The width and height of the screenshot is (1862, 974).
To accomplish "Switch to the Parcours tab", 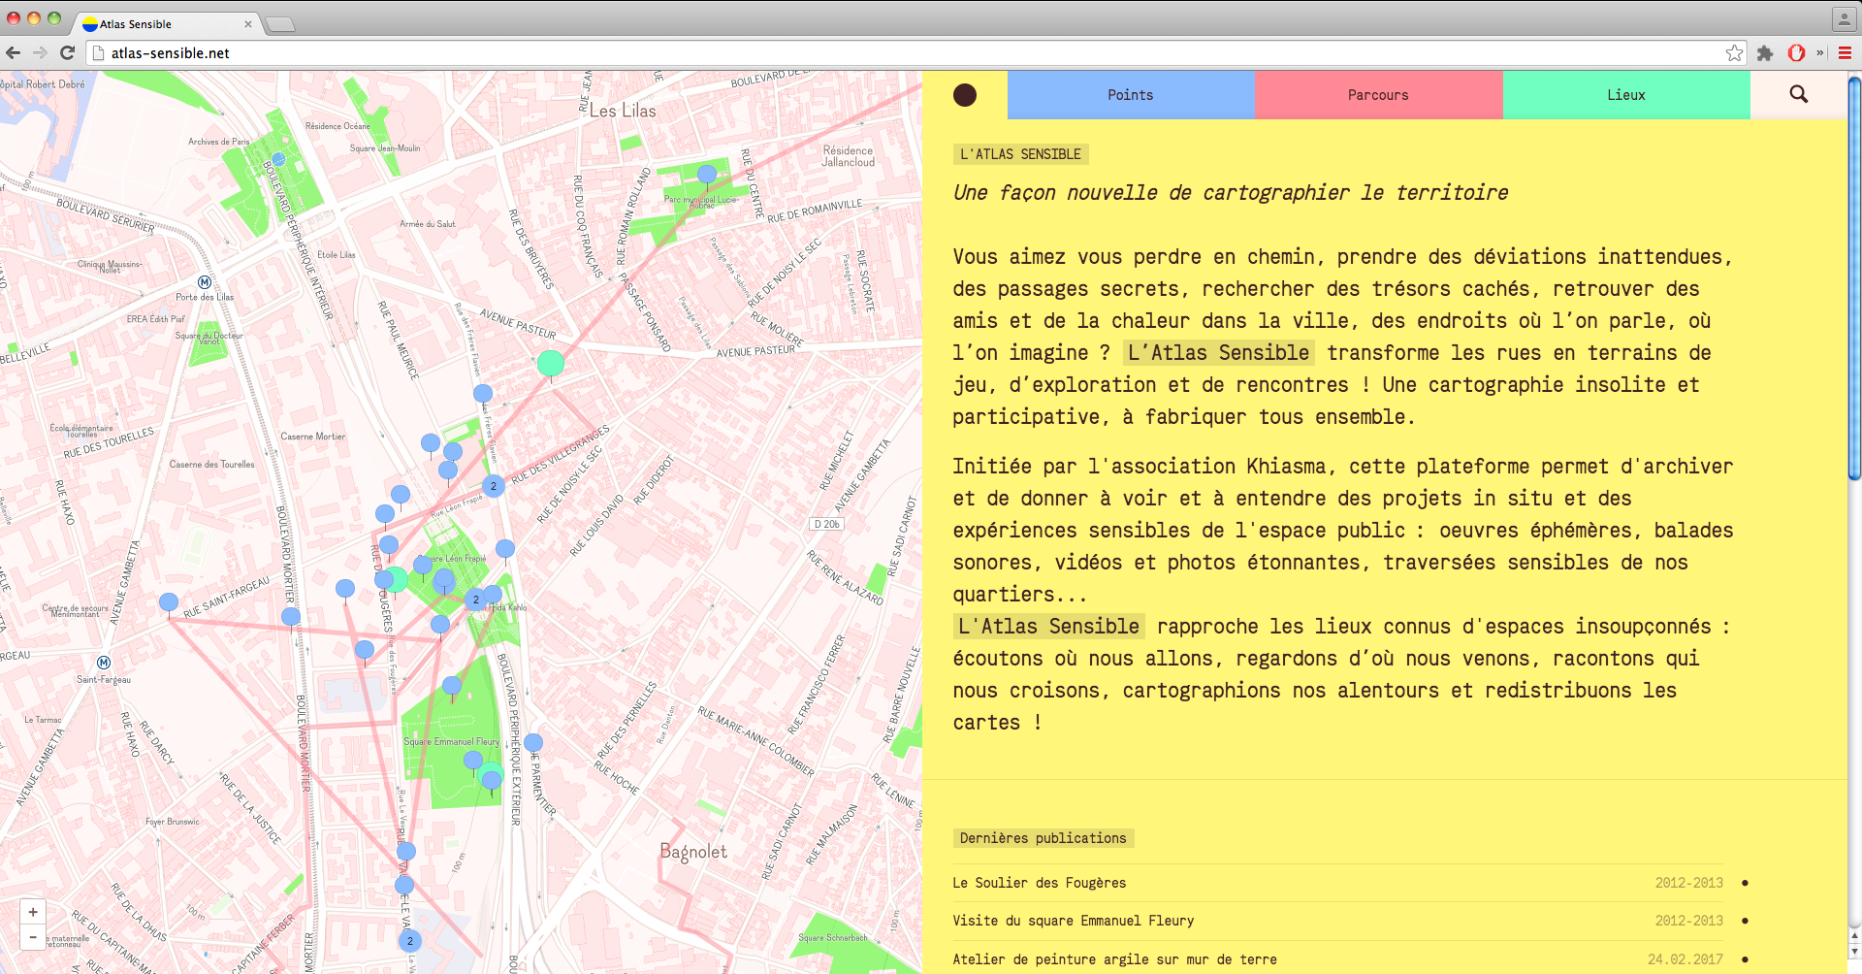I will tap(1378, 95).
